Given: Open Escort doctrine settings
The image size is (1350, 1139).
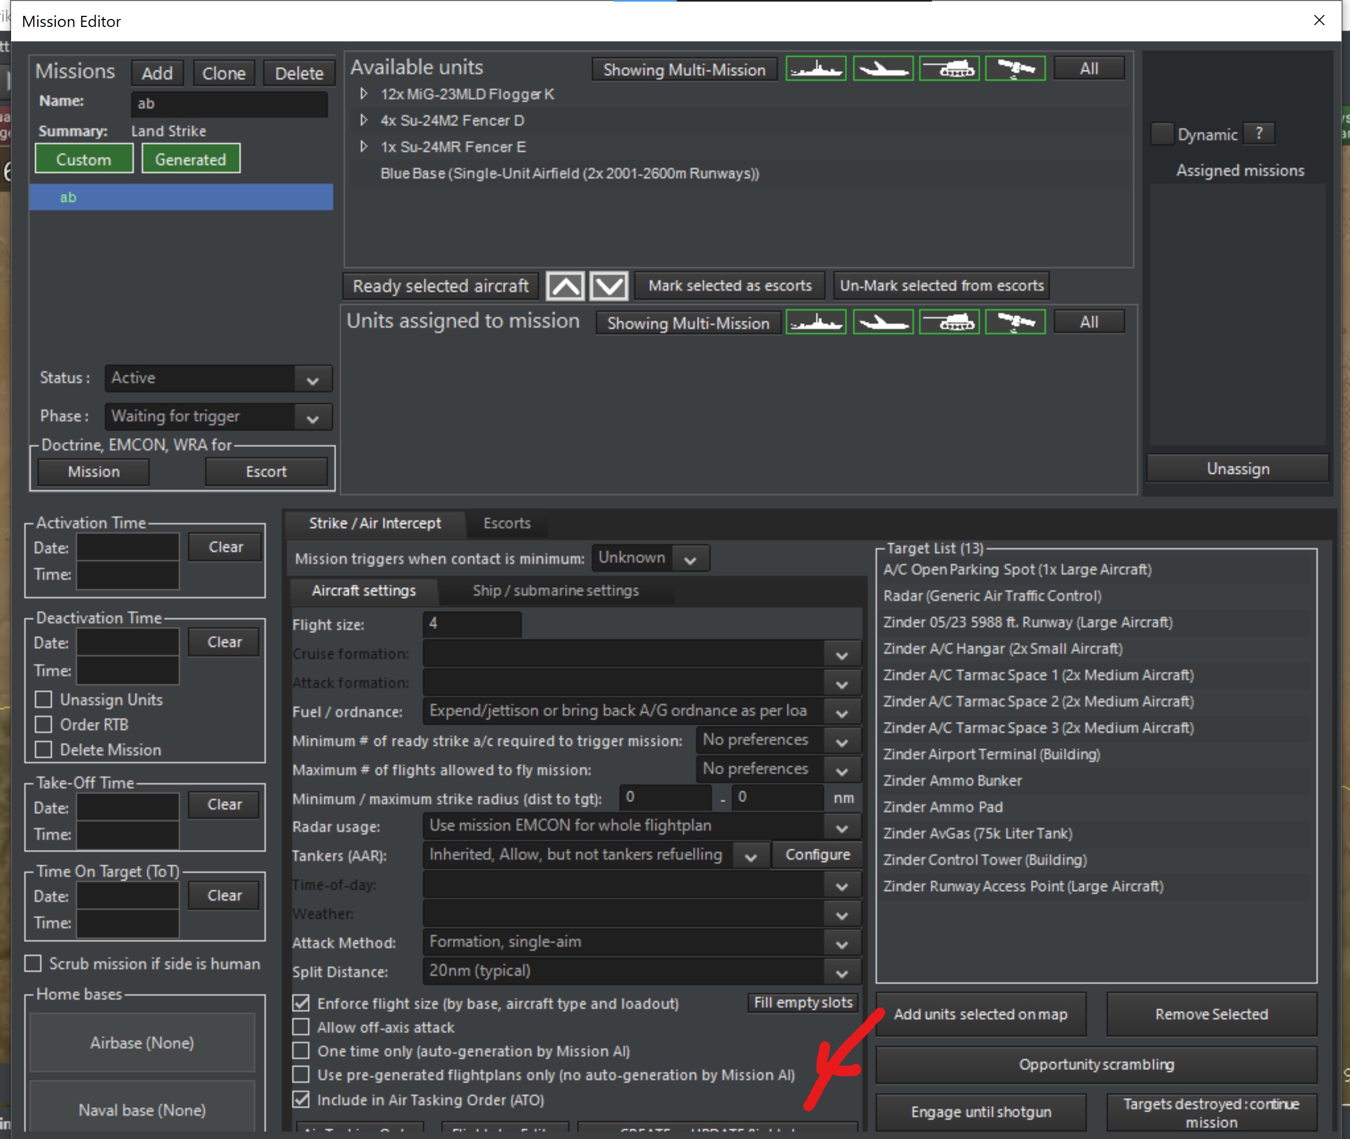Looking at the screenshot, I should pos(266,472).
